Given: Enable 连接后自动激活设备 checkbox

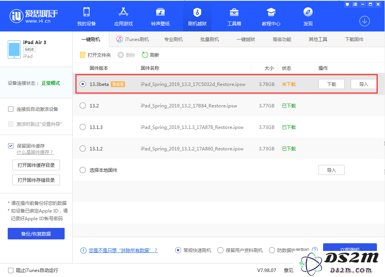Looking at the screenshot, I should [x=11, y=109].
